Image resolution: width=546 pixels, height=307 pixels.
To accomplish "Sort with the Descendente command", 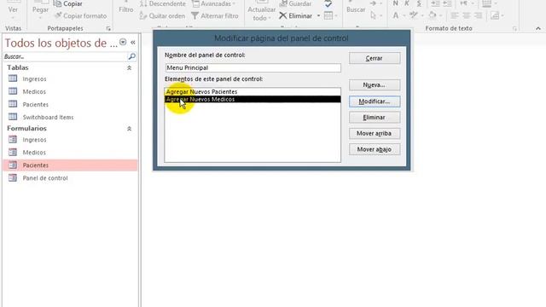I will [x=163, y=3].
